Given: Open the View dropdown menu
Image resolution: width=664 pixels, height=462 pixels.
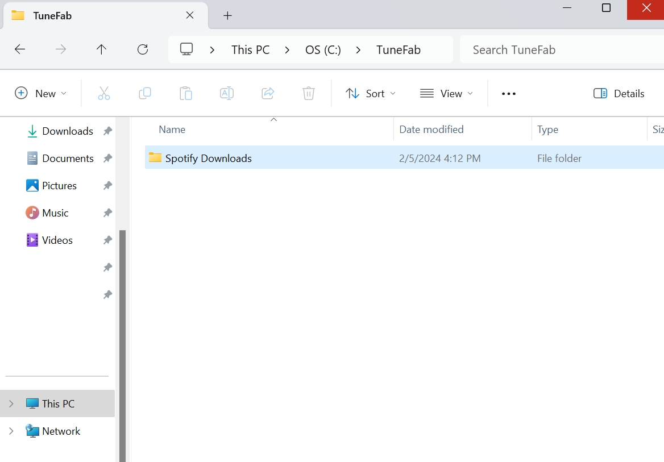Looking at the screenshot, I should point(447,93).
